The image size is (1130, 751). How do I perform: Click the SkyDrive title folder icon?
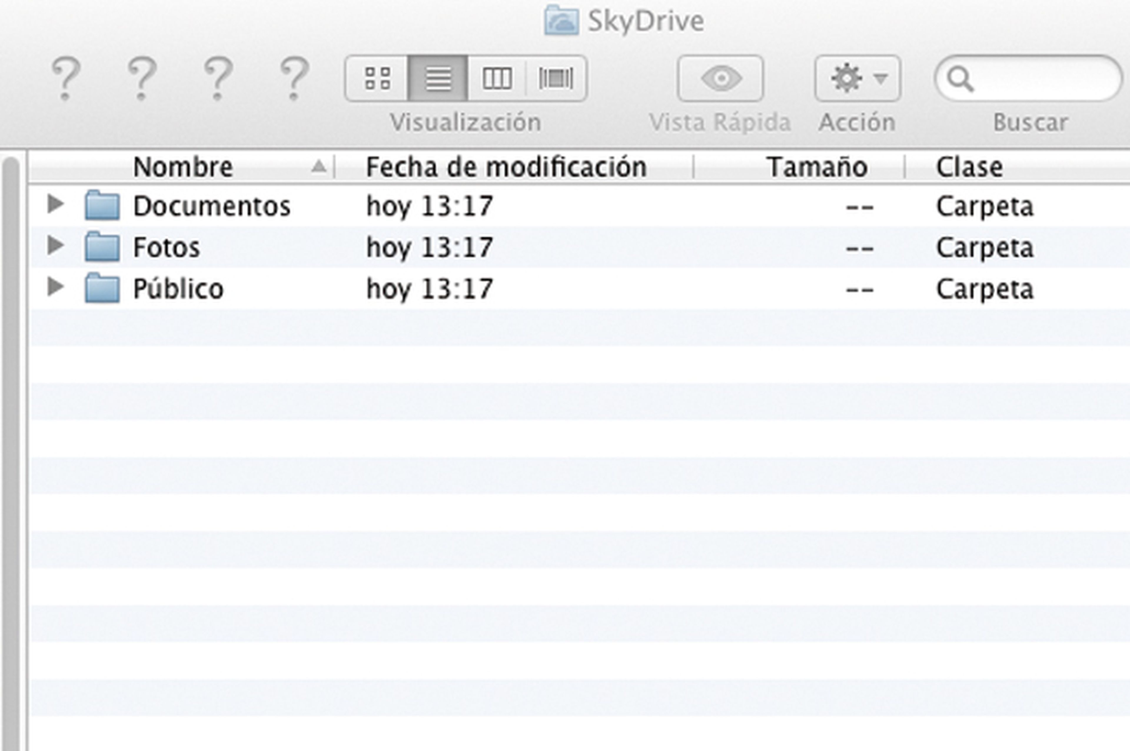pos(561,20)
